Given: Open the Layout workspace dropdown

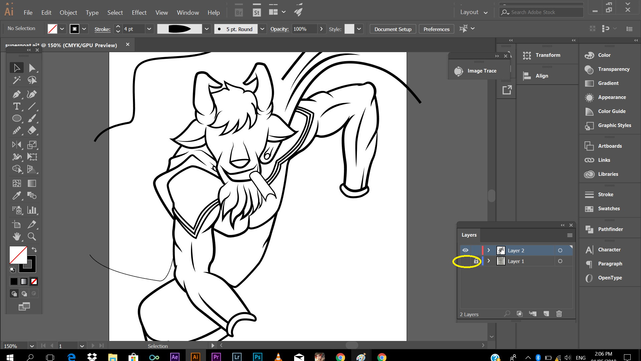Looking at the screenshot, I should 474,12.
